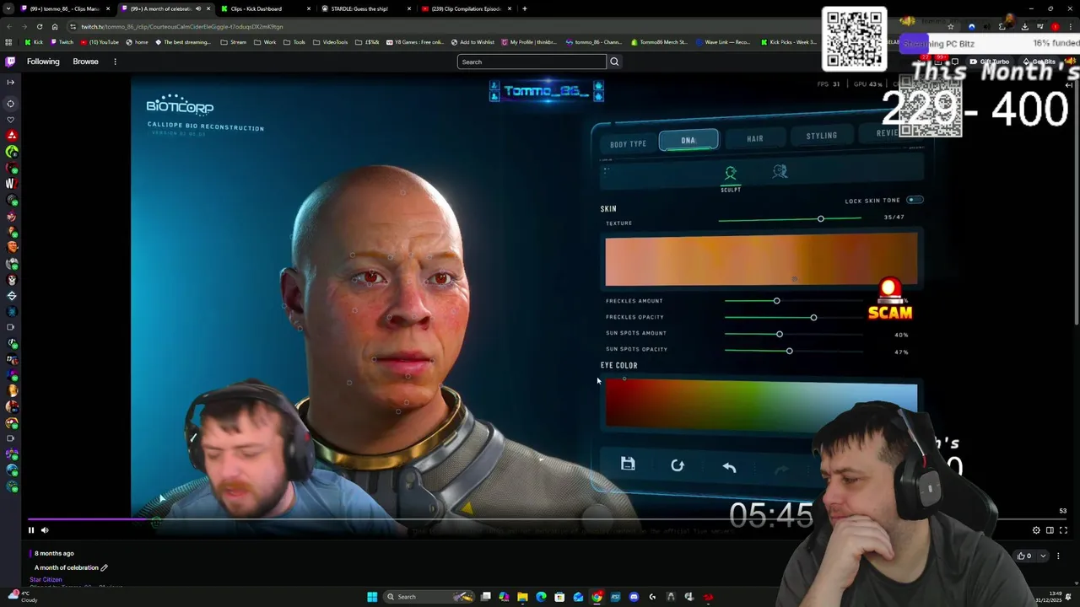Click the Gift Turbo button
The width and height of the screenshot is (1080, 607).
[990, 62]
